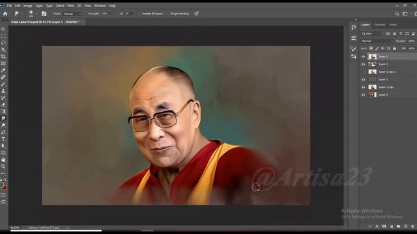Click the Home button in the options bar

coord(5,14)
